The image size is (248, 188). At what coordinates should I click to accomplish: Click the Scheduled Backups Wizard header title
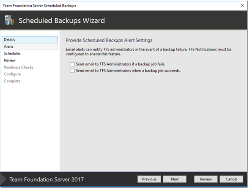(x=61, y=21)
